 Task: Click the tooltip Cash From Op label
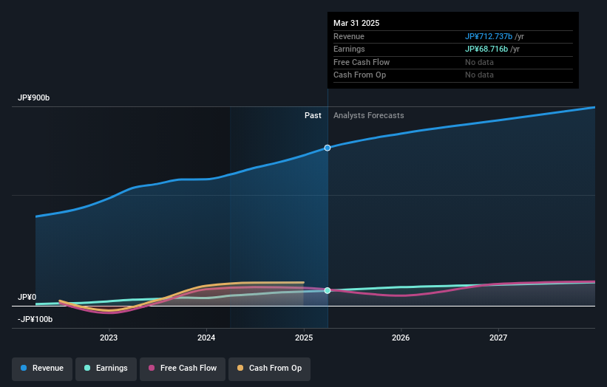point(359,75)
